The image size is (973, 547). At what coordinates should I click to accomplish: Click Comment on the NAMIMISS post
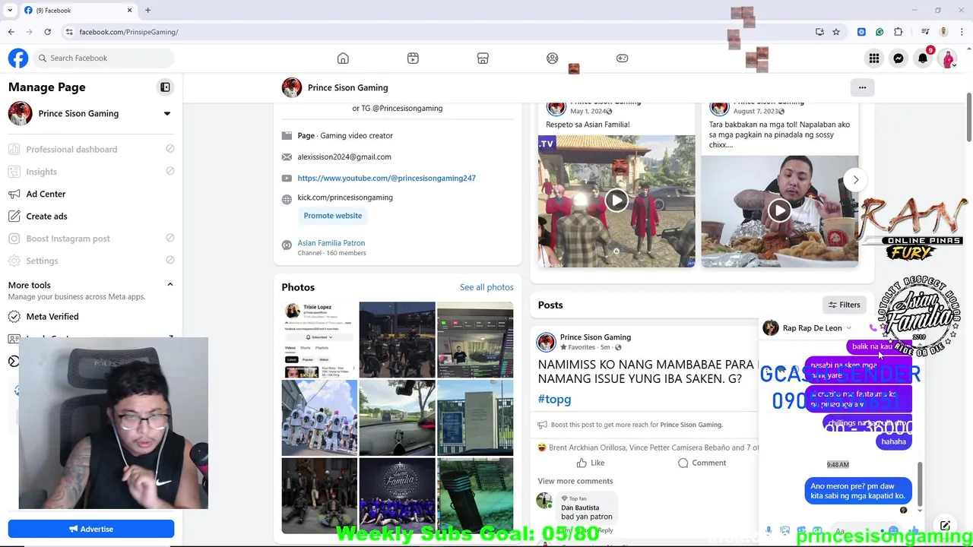pos(702,463)
